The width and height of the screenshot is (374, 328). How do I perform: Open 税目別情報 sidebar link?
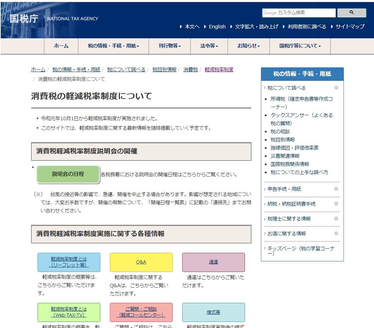283,140
